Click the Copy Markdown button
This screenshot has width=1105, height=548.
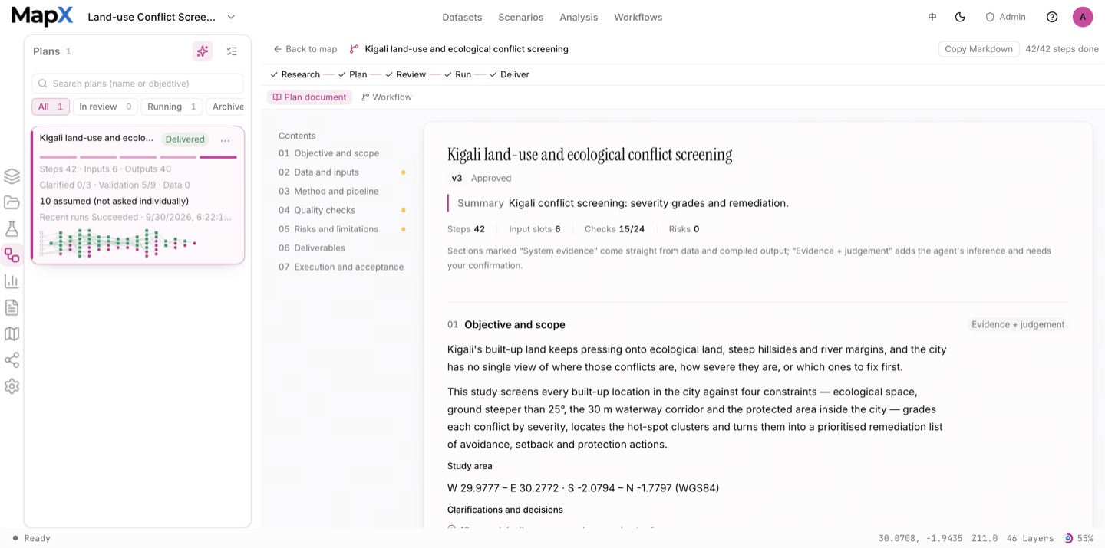pos(978,49)
